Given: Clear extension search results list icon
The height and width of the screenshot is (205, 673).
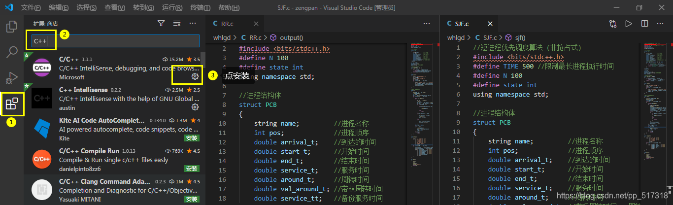Looking at the screenshot, I should [x=177, y=23].
